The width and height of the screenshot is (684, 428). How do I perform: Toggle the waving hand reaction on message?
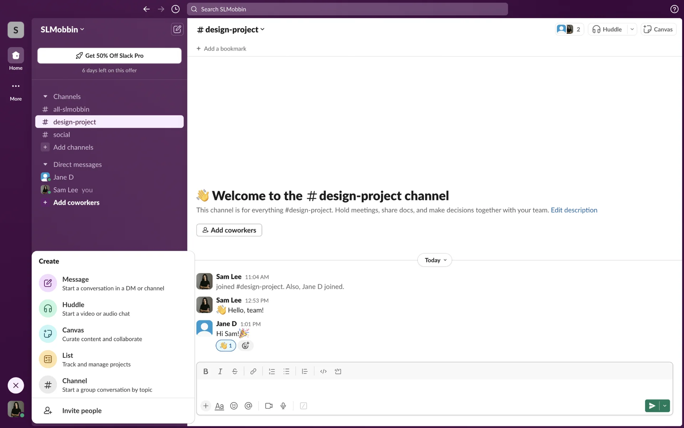pos(226,346)
